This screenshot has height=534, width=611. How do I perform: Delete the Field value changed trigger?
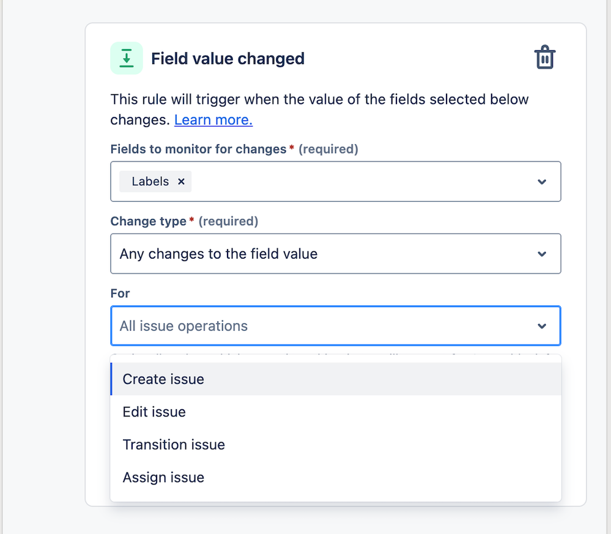(x=544, y=58)
